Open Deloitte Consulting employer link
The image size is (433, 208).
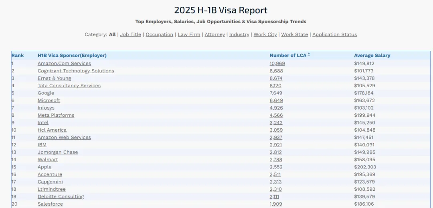[x=61, y=197]
